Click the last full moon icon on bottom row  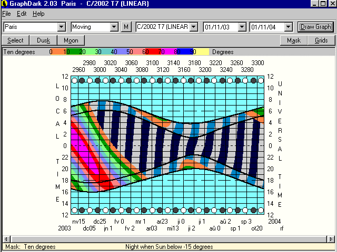point(261,210)
